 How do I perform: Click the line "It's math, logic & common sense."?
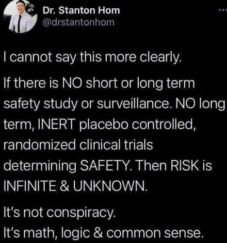point(103,233)
